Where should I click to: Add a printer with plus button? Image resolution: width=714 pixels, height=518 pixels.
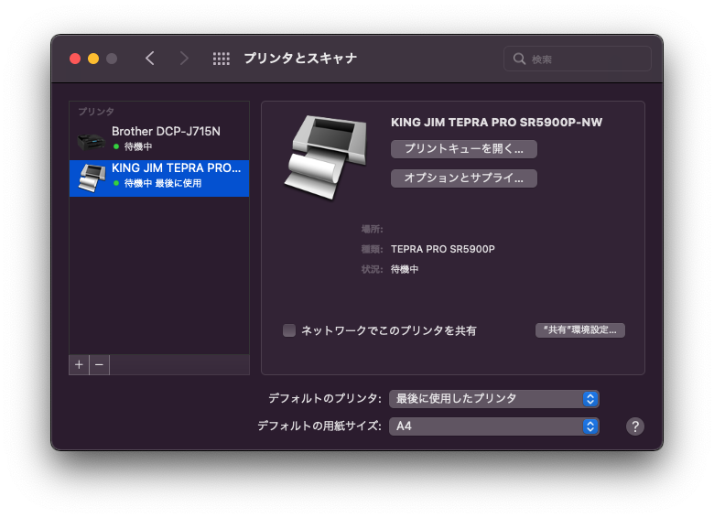coord(80,364)
